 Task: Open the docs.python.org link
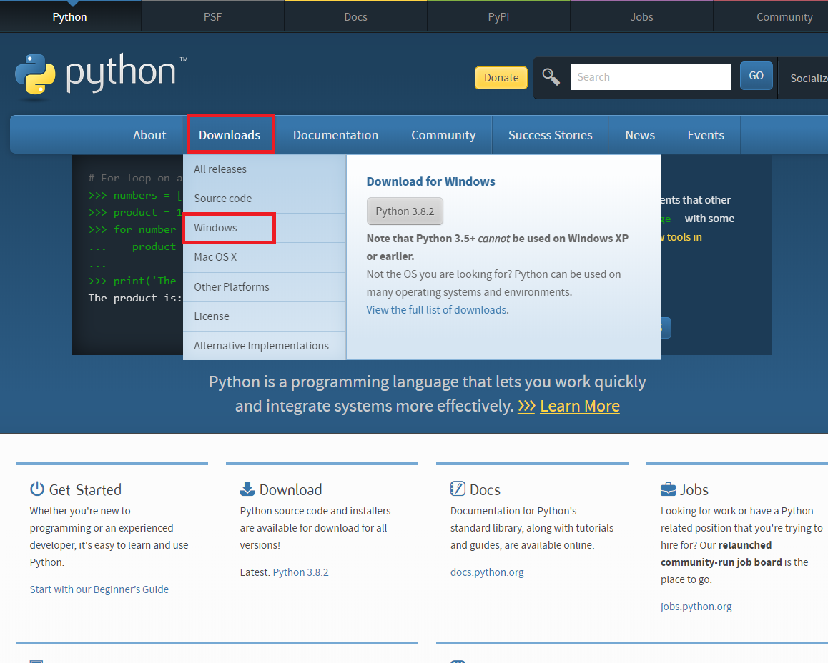coord(487,572)
